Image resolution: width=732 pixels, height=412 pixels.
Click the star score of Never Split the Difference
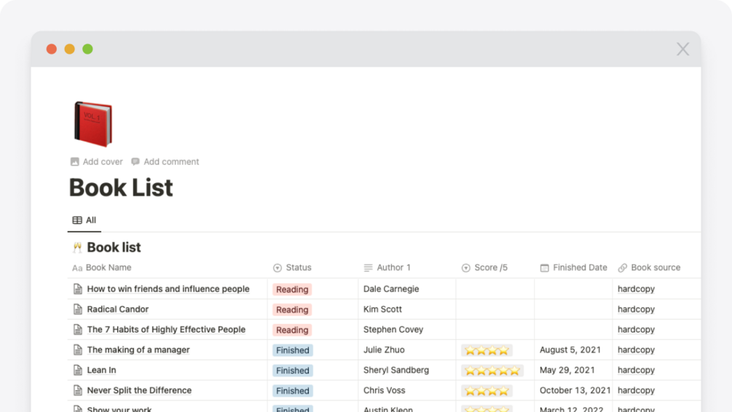pyautogui.click(x=487, y=391)
